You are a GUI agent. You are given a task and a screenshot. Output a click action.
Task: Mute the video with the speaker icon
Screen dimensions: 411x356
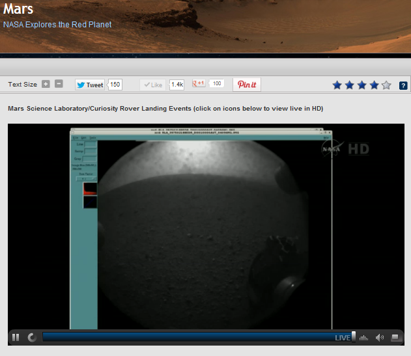click(x=380, y=337)
